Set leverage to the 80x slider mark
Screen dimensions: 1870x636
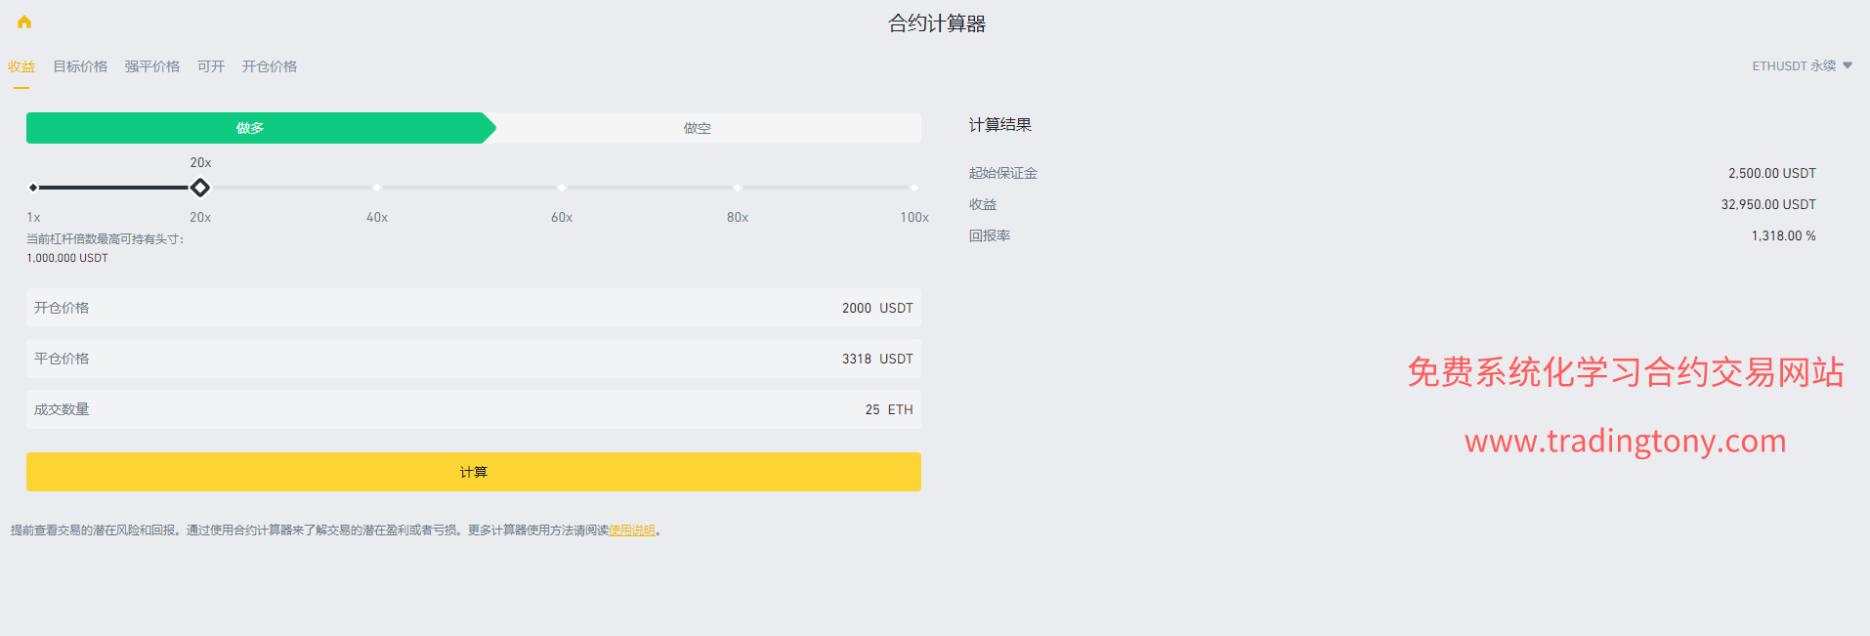click(x=738, y=188)
